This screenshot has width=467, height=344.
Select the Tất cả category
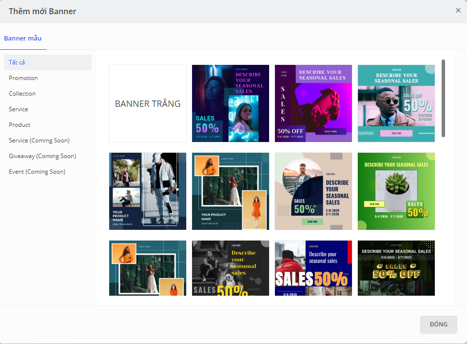click(x=48, y=62)
